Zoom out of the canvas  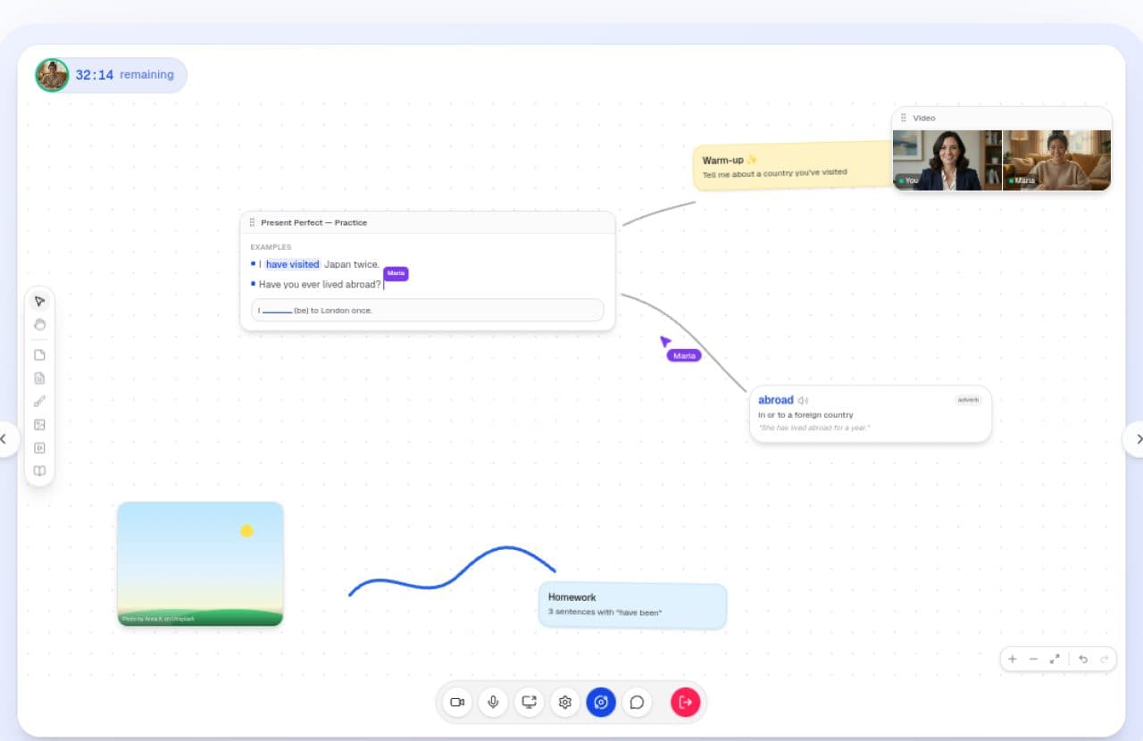pyautogui.click(x=1034, y=659)
